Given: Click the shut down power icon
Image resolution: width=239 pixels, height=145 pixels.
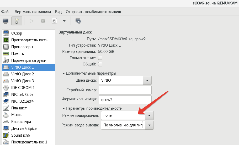Looking at the screenshot, I should [54, 21].
